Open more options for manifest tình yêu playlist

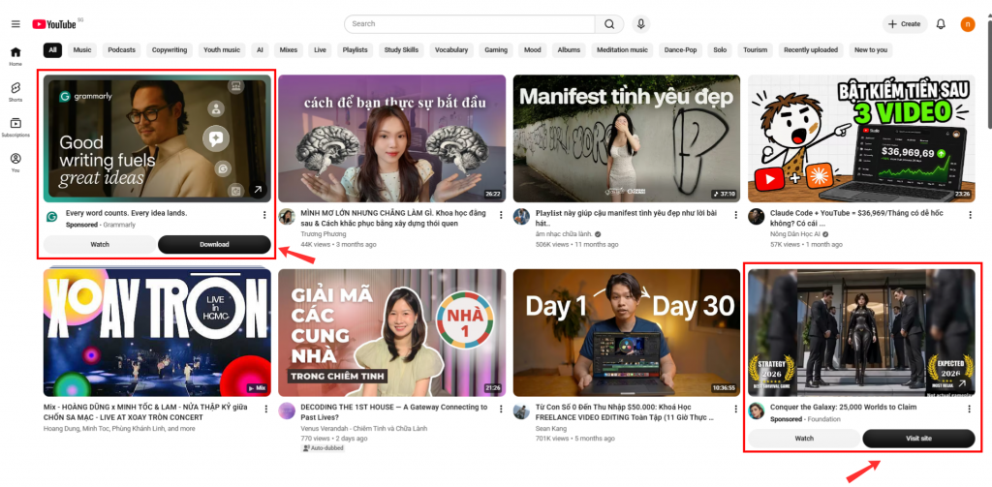pyautogui.click(x=735, y=215)
